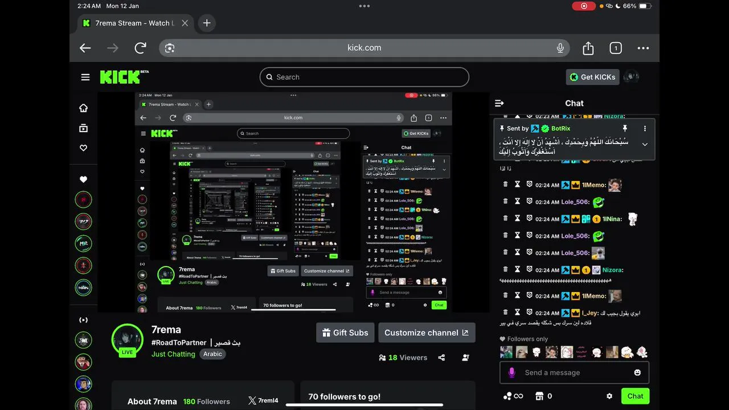This screenshot has height=410, width=729.
Task: Click the 7rema LIVE channel avatar
Action: [x=127, y=340]
